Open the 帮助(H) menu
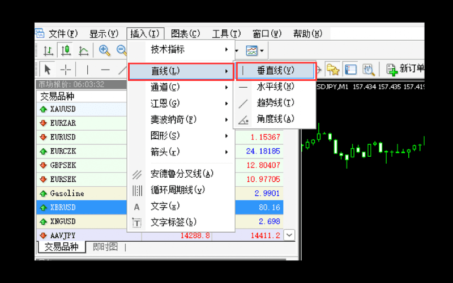This screenshot has width=453, height=283. (x=307, y=34)
